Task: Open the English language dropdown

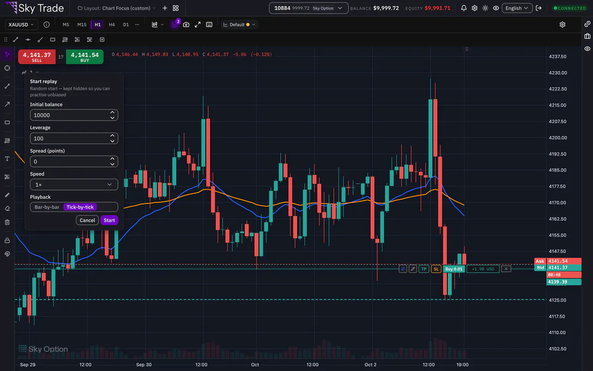Action: click(517, 8)
